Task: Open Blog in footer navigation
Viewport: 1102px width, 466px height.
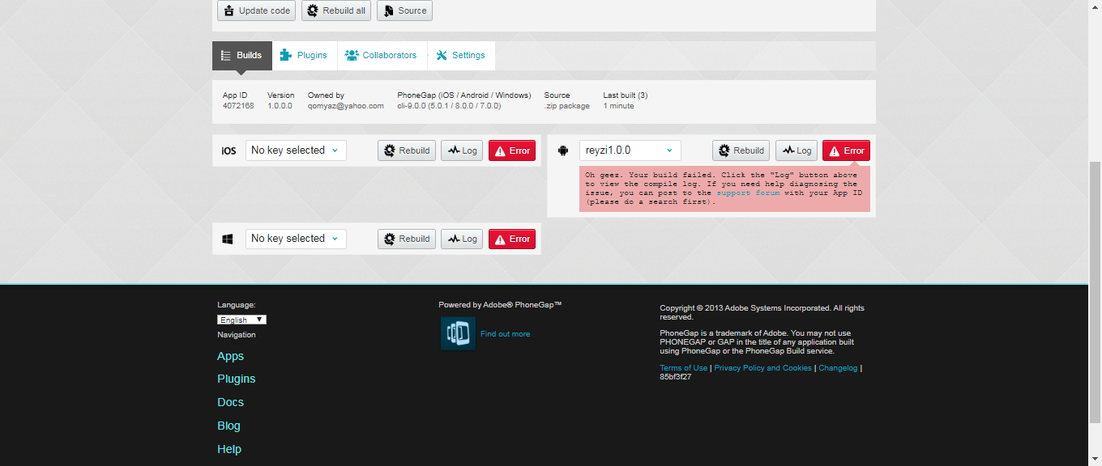Action: (x=229, y=426)
